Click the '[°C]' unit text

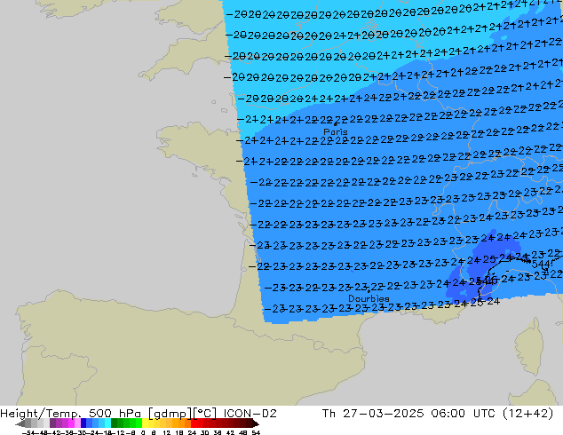[x=204, y=414]
